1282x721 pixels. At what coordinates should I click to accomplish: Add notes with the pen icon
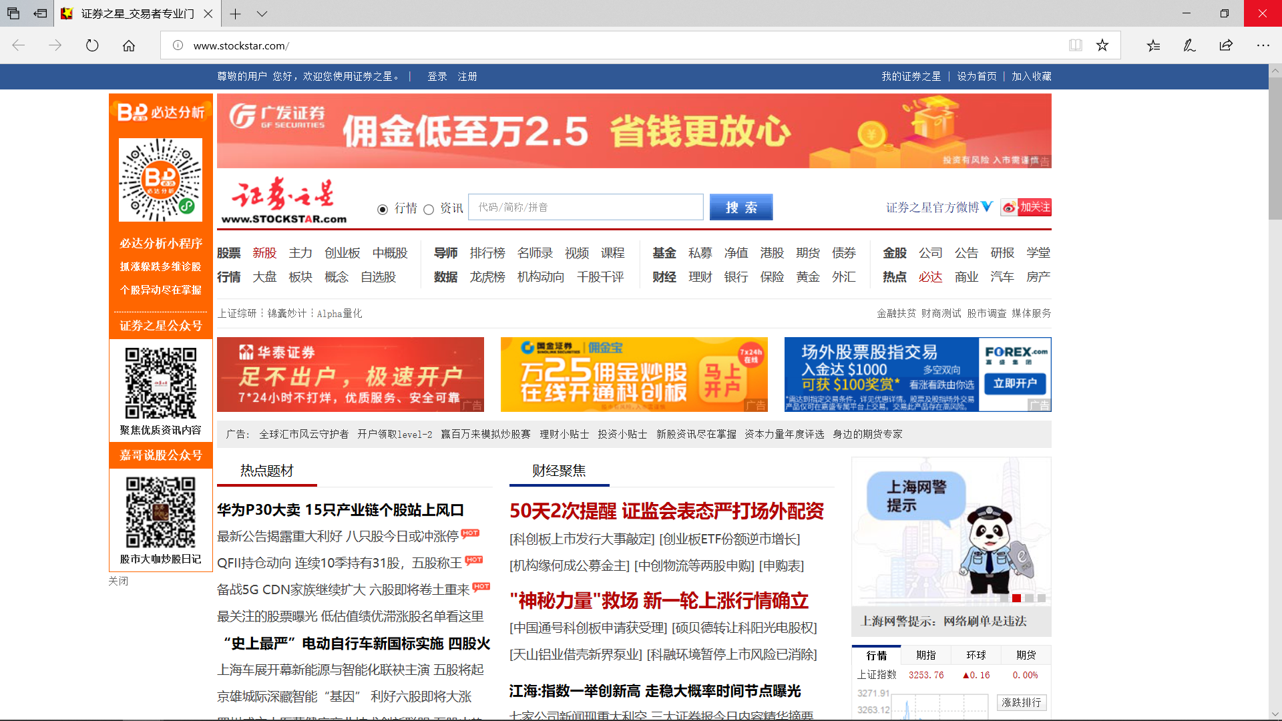1189,45
